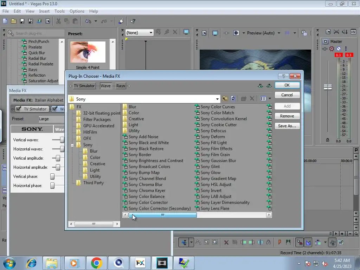The image size is (360, 270).
Task: Click Cancel in the Plug-In Chooser
Action: tap(287, 95)
